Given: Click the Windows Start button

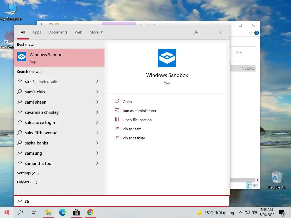Looking at the screenshot, I should click(x=7, y=212).
